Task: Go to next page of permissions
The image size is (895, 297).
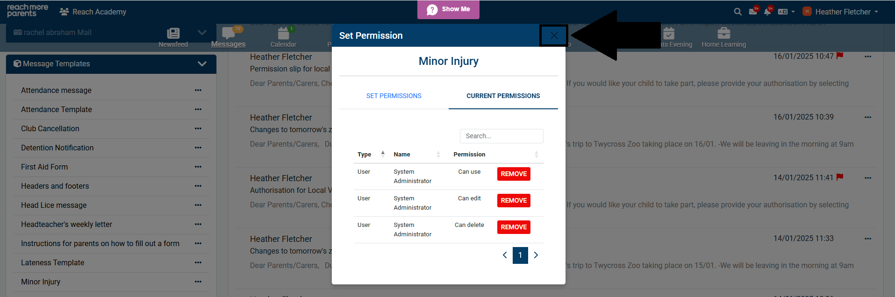Action: 536,255
